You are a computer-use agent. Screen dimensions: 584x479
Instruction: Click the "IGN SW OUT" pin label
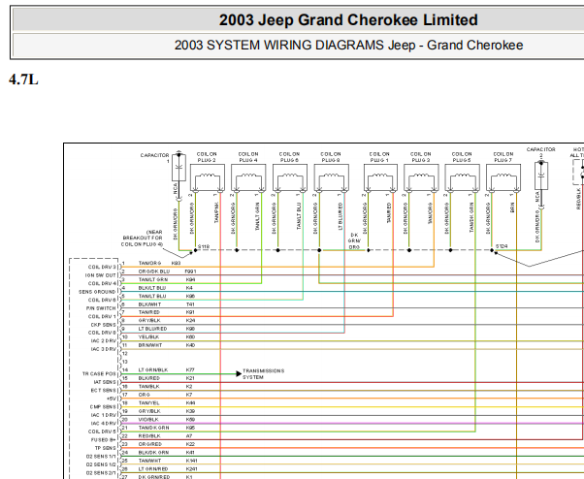(101, 275)
